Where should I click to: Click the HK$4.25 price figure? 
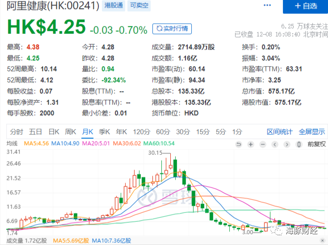[x=46, y=27]
